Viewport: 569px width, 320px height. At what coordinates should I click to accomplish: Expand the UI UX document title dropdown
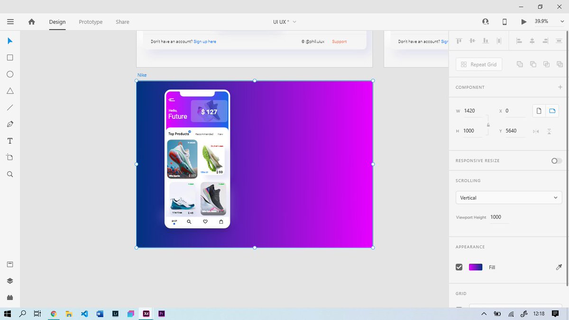click(294, 22)
